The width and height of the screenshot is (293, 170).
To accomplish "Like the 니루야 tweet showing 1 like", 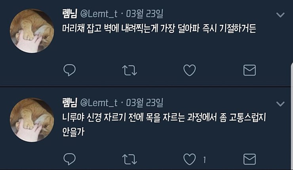I will point(190,159).
